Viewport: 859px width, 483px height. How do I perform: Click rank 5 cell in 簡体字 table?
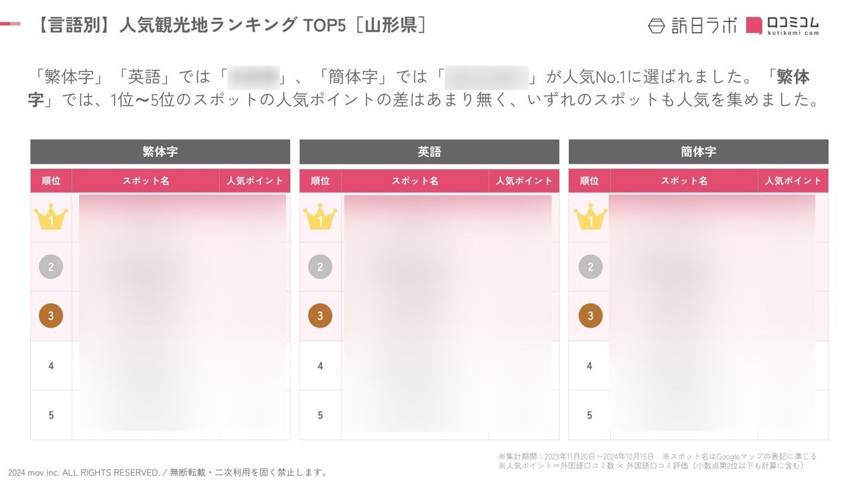click(589, 415)
